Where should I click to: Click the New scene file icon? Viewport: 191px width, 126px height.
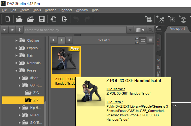(x=7, y=19)
